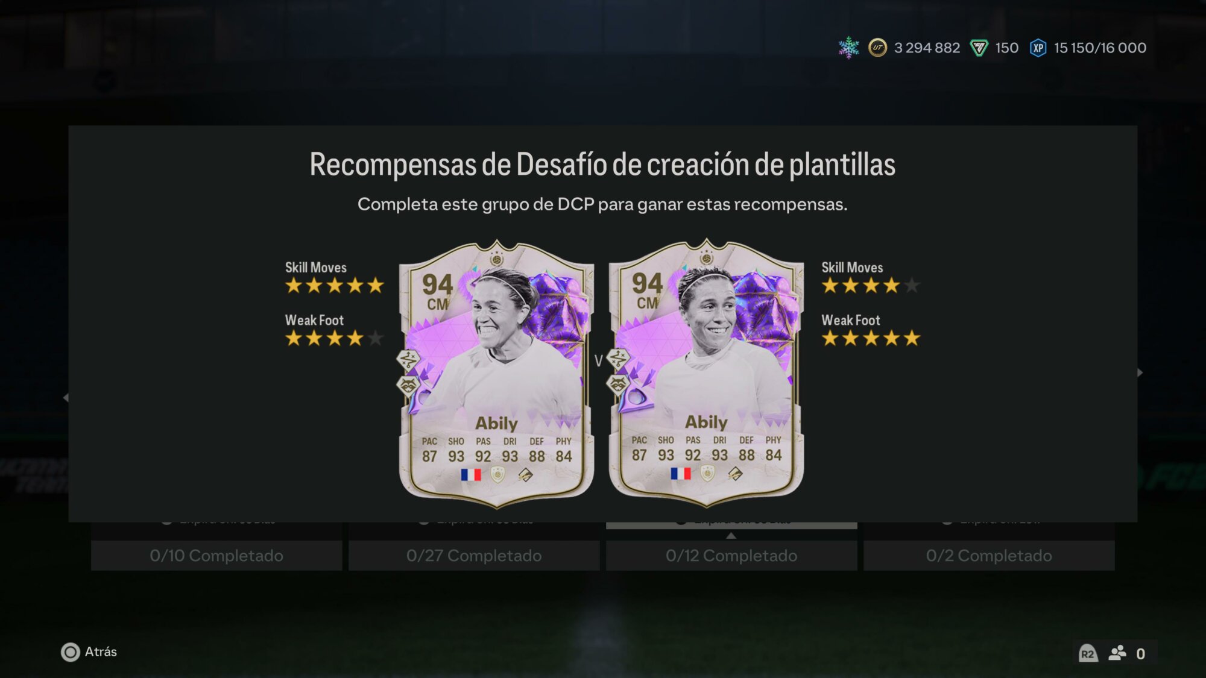
Task: Click the up triangle above 0/12 Completado
Action: click(x=731, y=535)
